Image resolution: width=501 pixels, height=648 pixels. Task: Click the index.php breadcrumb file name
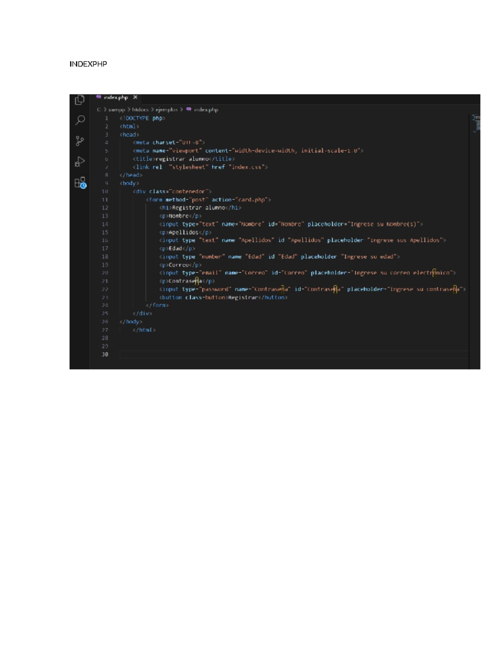click(206, 110)
